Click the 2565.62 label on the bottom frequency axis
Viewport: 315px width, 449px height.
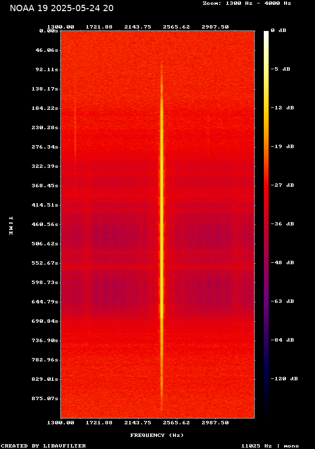click(x=176, y=423)
